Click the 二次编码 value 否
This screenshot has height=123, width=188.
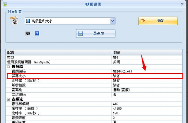[x=115, y=95]
